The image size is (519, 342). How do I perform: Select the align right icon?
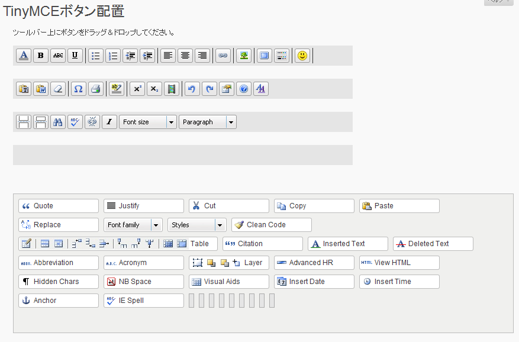pyautogui.click(x=202, y=56)
